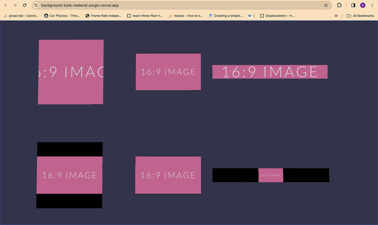Open the Car Physics bookmark

pyautogui.click(x=62, y=16)
